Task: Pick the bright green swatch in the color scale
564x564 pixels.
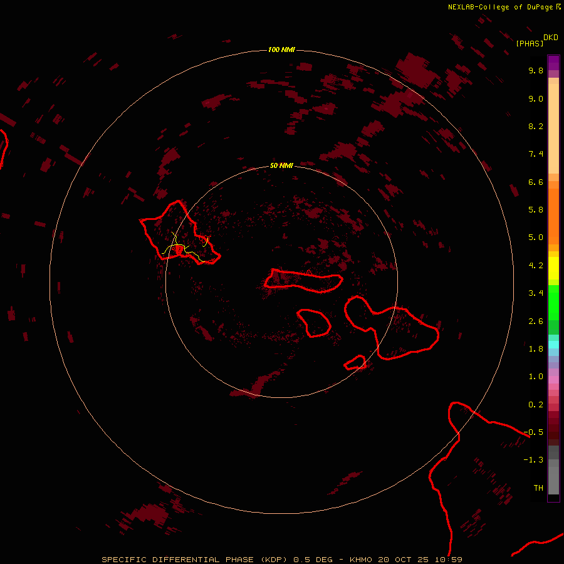Action: (553, 302)
